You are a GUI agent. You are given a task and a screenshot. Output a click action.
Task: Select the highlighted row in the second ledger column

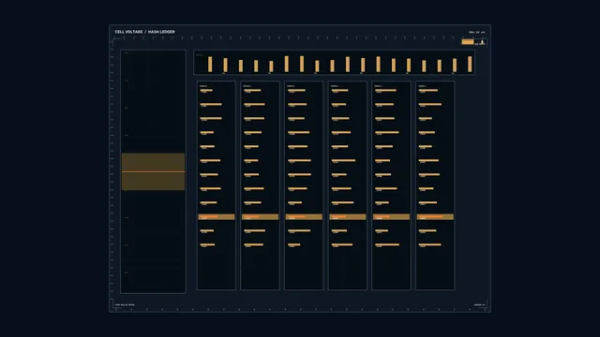coord(261,217)
